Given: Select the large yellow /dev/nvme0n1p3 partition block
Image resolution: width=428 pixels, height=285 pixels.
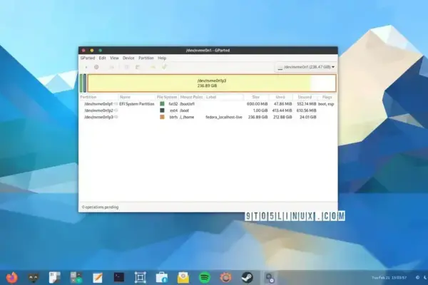Looking at the screenshot, I should (212, 83).
